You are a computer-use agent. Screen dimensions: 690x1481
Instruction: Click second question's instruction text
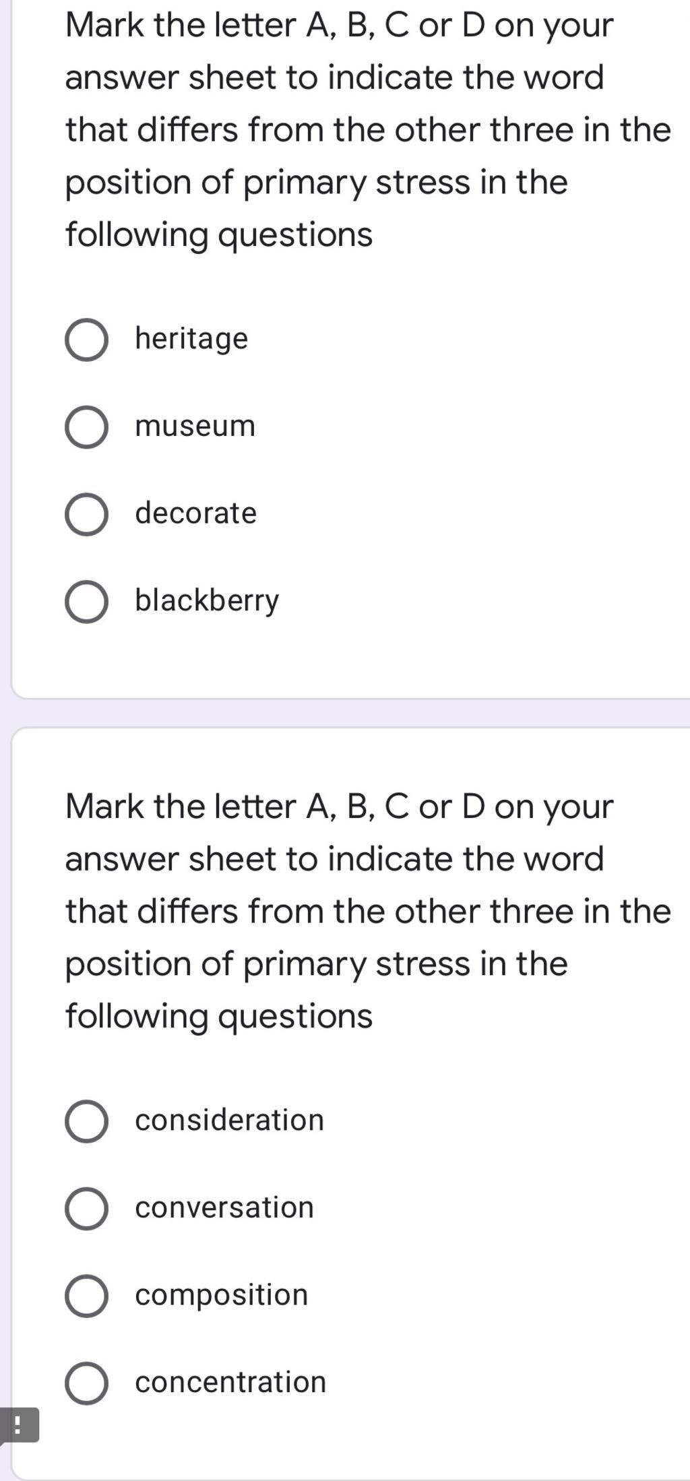368,912
